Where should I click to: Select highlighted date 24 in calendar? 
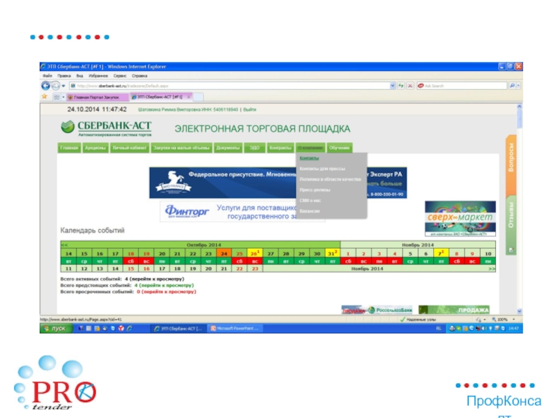pyautogui.click(x=224, y=254)
